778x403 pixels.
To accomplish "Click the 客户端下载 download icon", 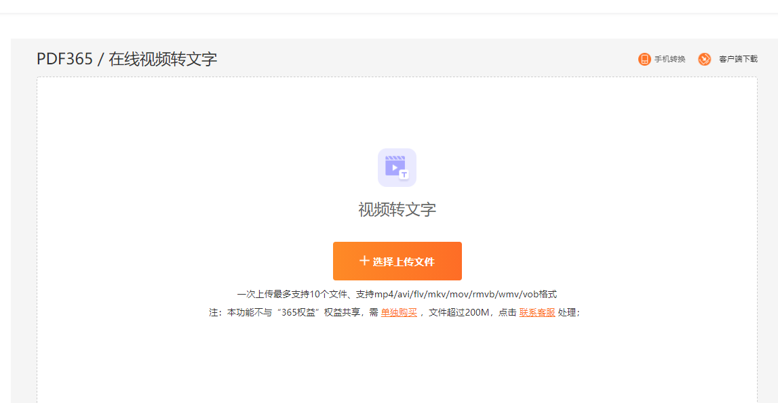I will (x=704, y=59).
